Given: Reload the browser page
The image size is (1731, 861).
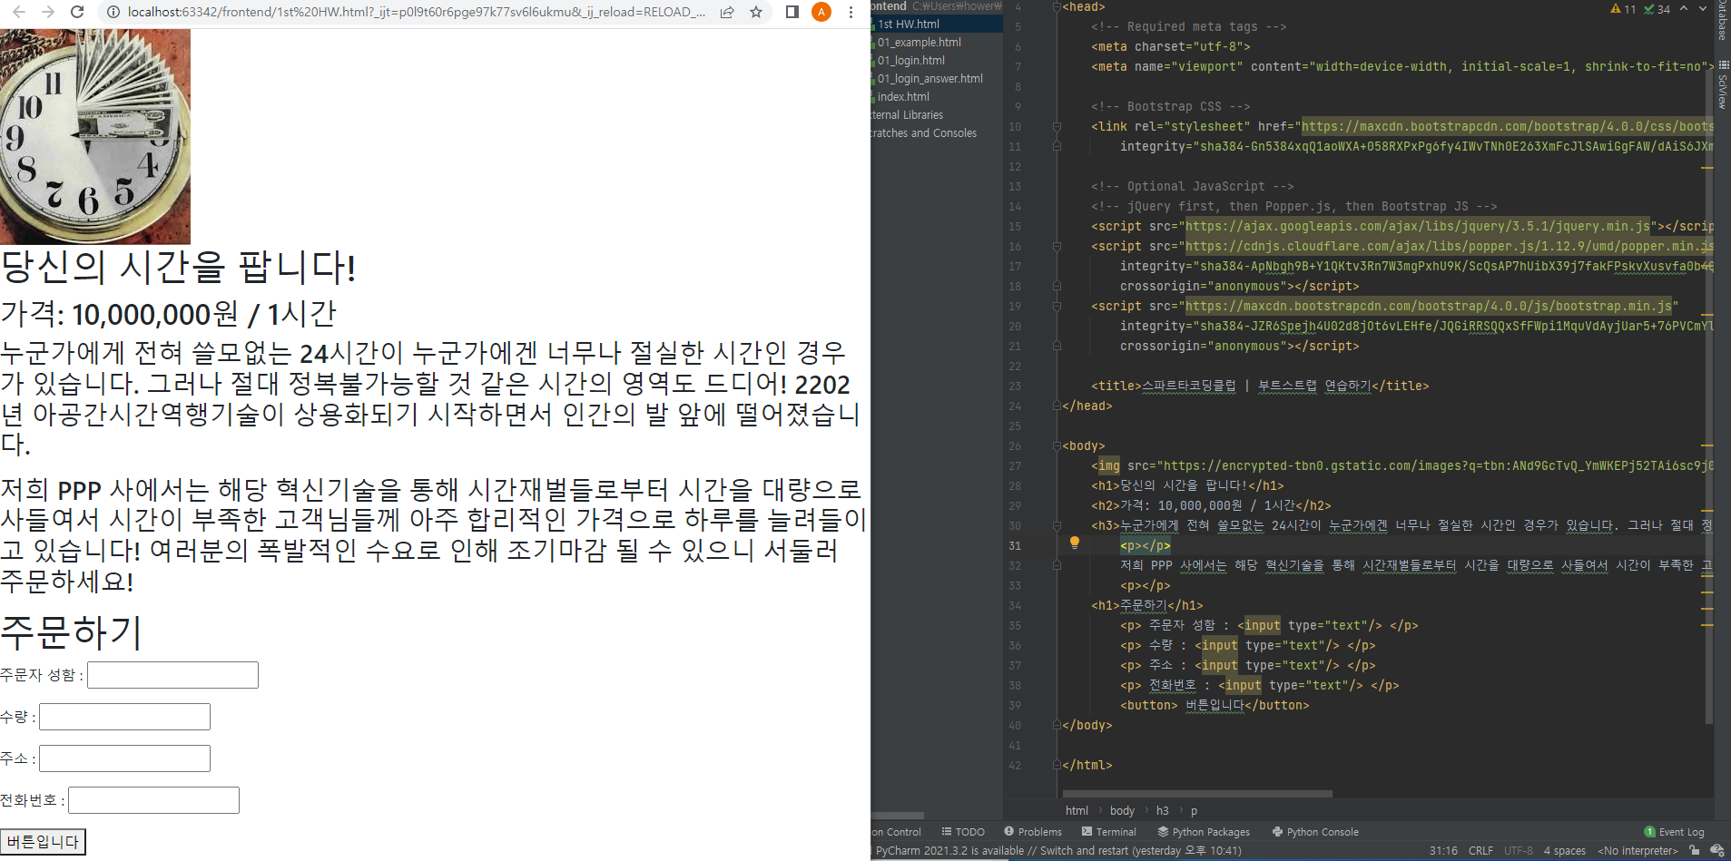Looking at the screenshot, I should tap(77, 12).
